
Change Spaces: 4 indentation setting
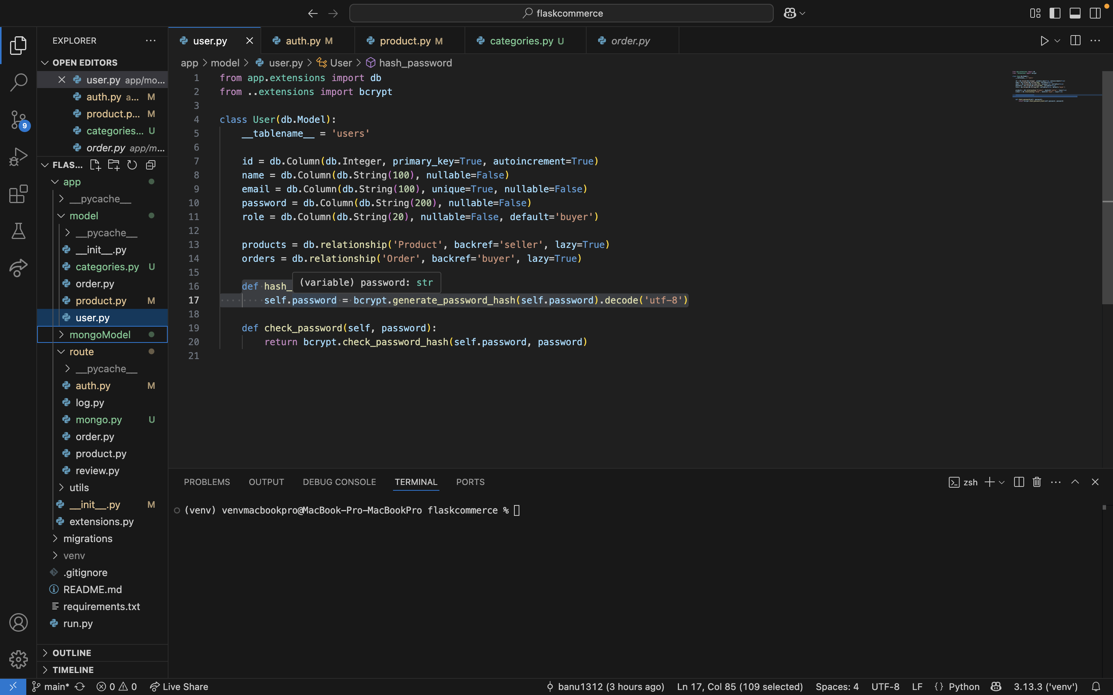point(837,687)
